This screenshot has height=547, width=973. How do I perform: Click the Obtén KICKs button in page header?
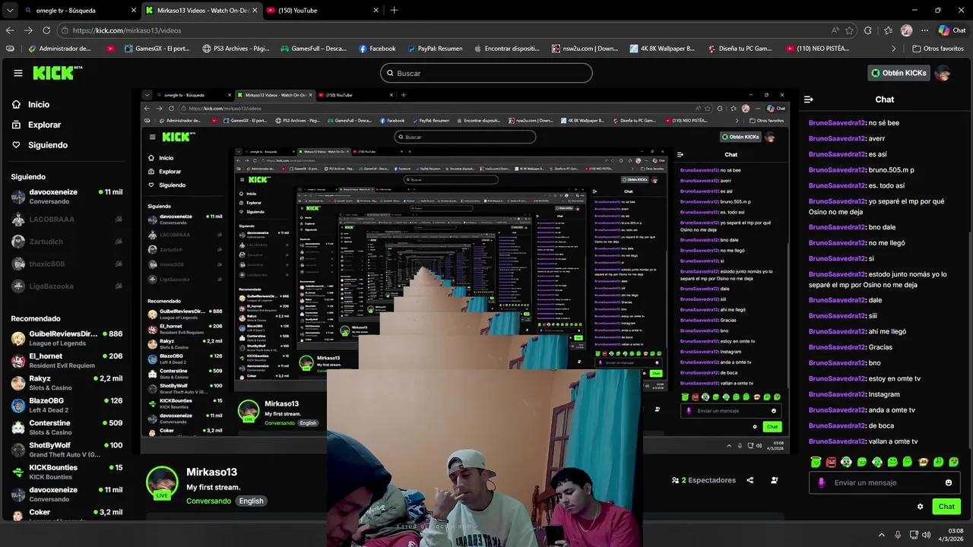point(899,73)
